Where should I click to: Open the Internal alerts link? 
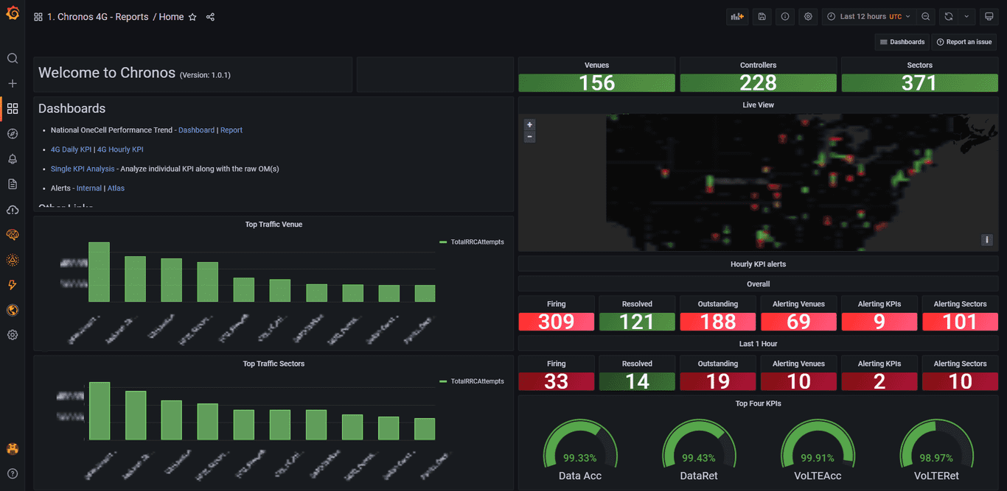(89, 188)
